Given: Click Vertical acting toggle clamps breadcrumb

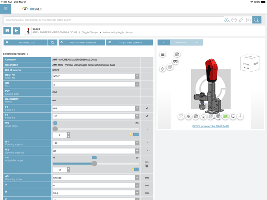Looking at the screenshot, I should pyautogui.click(x=118, y=32).
